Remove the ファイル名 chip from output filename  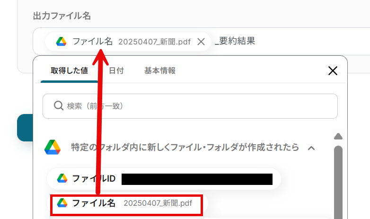(201, 42)
